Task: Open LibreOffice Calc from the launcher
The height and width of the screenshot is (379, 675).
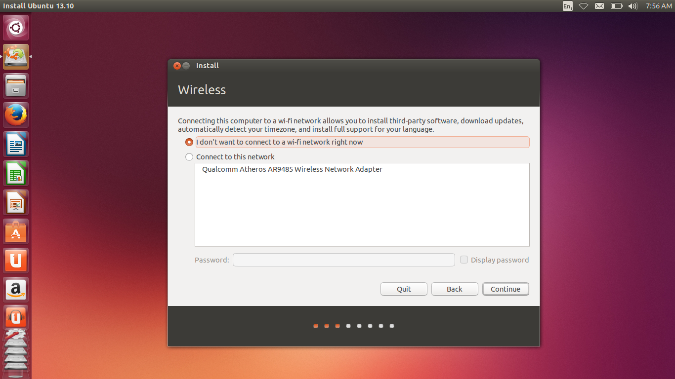Action: pyautogui.click(x=16, y=173)
